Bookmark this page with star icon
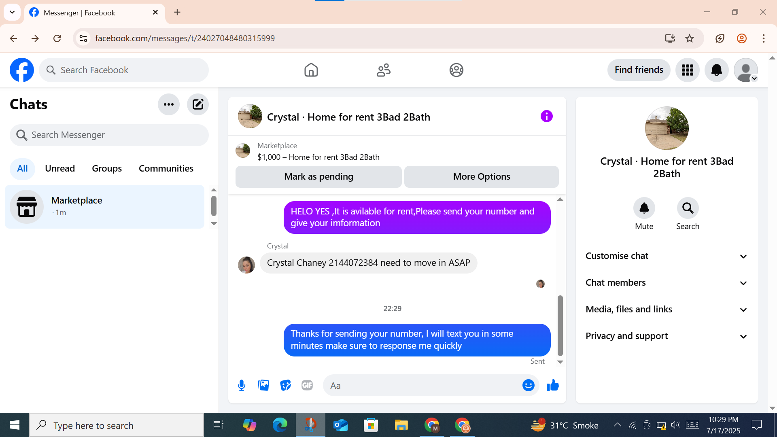 690,38
